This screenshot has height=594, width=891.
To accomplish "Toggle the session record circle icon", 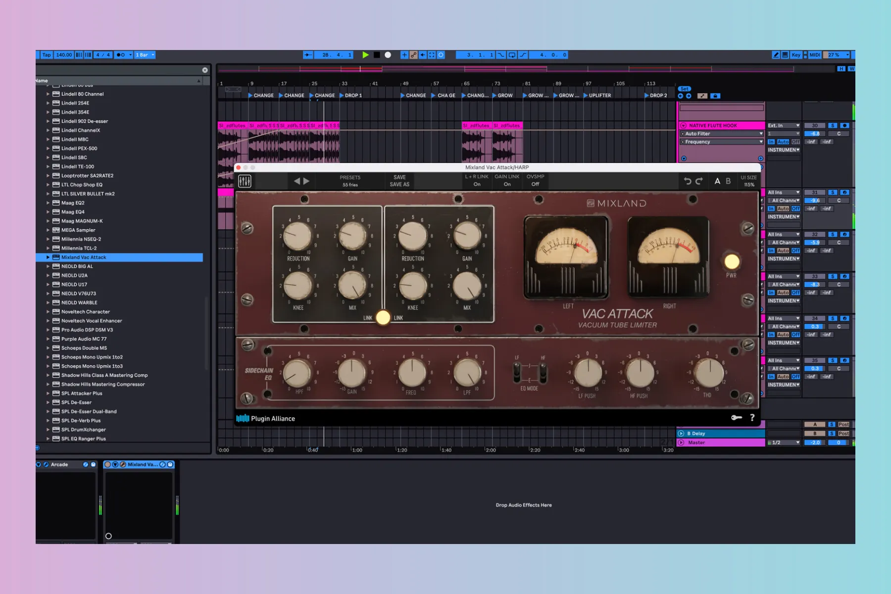I will tap(441, 55).
